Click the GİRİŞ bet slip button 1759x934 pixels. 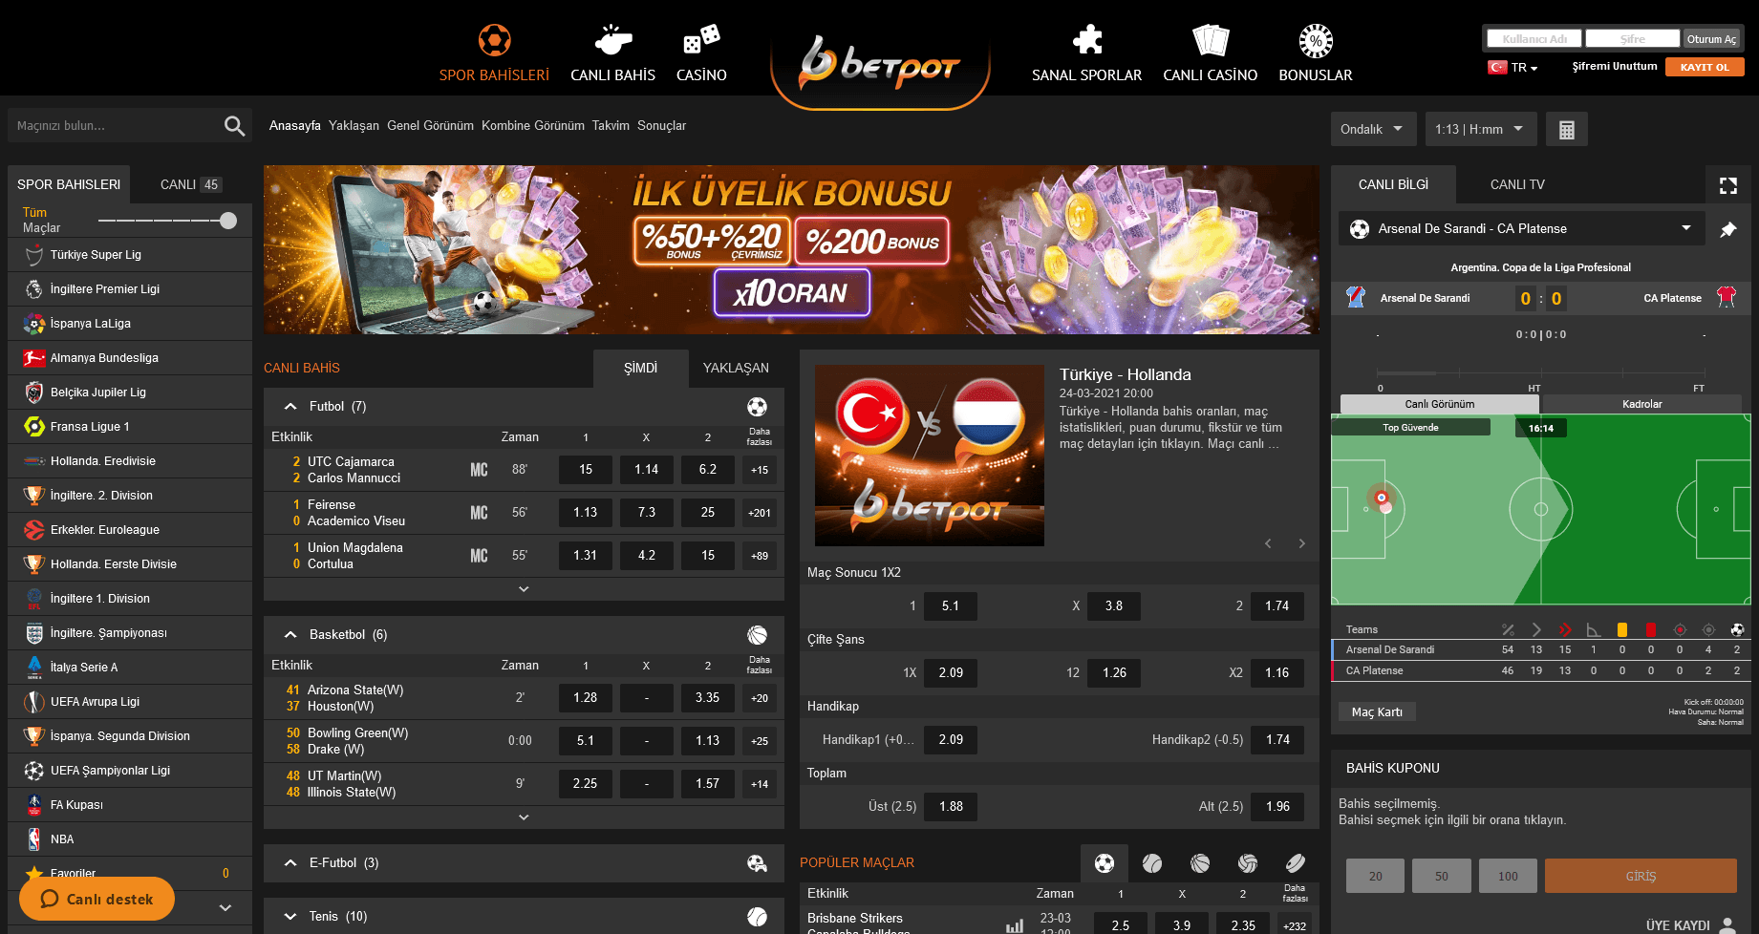1641,876
